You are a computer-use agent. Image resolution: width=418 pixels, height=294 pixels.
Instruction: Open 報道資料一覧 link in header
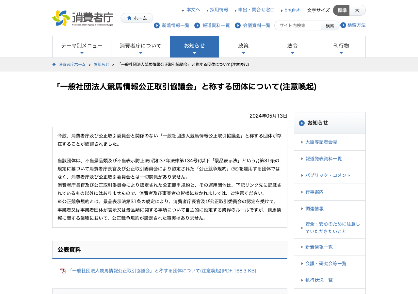click(216, 25)
